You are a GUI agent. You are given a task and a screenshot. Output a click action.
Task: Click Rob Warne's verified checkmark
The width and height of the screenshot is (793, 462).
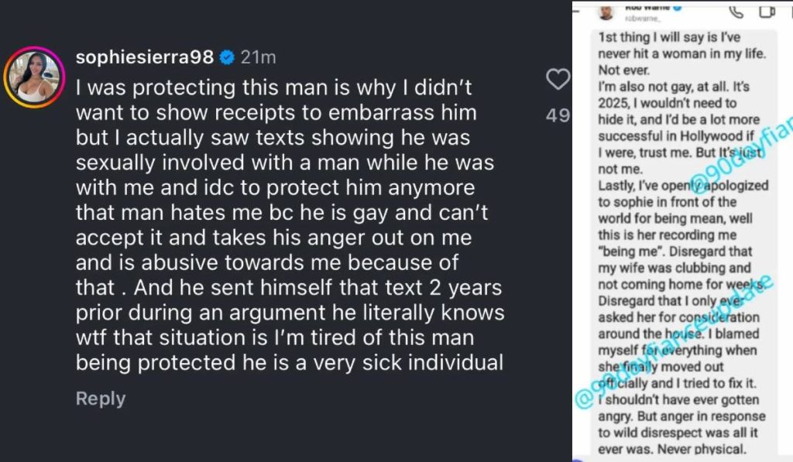(676, 8)
